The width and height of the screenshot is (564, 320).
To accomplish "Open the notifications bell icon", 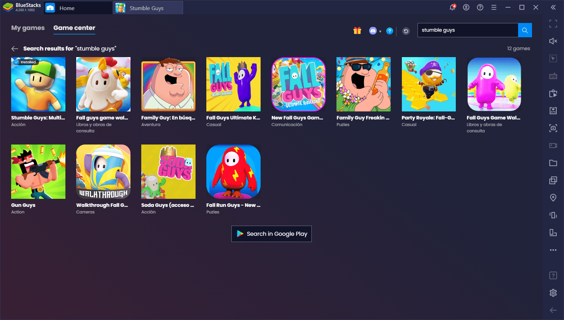I will (x=452, y=7).
